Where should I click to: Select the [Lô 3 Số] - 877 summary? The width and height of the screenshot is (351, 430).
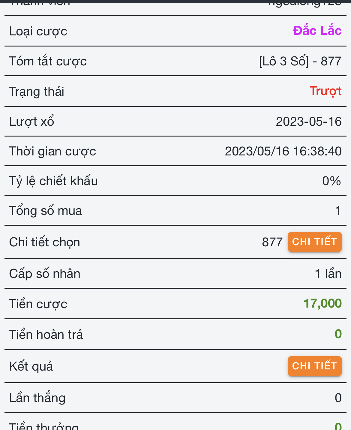pyautogui.click(x=300, y=61)
